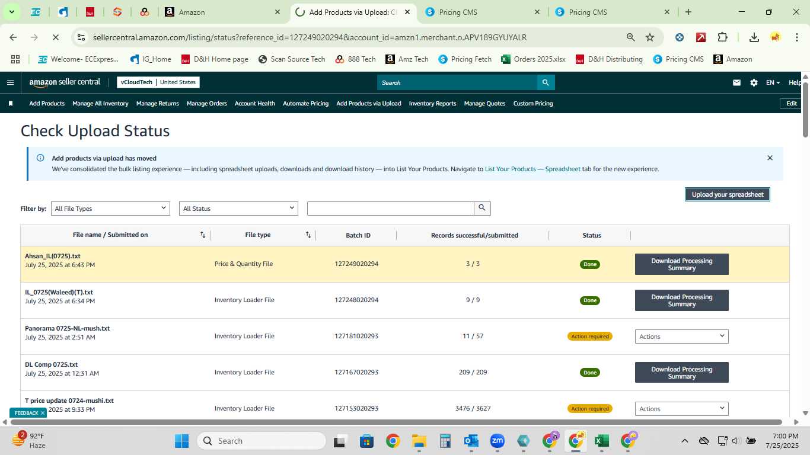Open Windows Start menu

coord(181,441)
